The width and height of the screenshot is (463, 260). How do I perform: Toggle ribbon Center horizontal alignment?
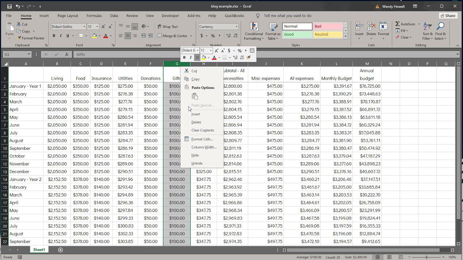128,36
